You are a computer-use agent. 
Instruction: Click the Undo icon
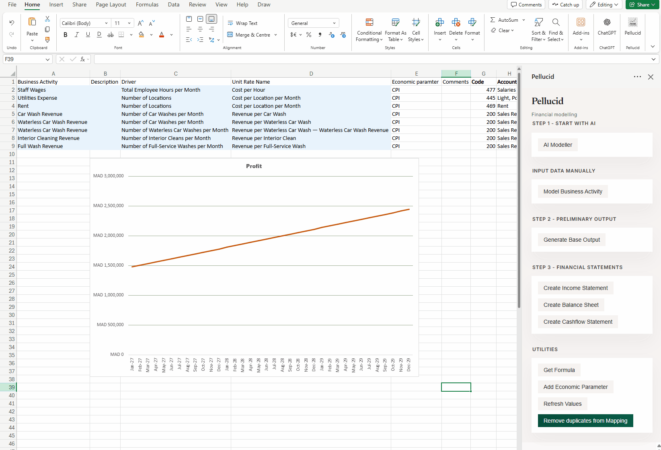point(12,23)
